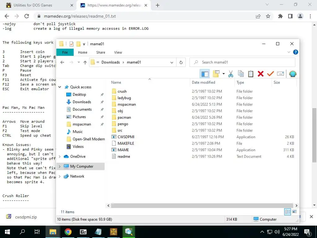
Task: Open the dropdown arrow beside folder options icon
Action: coord(224,74)
